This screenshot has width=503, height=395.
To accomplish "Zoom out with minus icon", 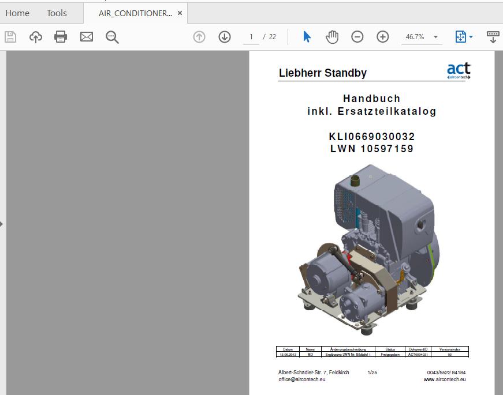I will 357,37.
